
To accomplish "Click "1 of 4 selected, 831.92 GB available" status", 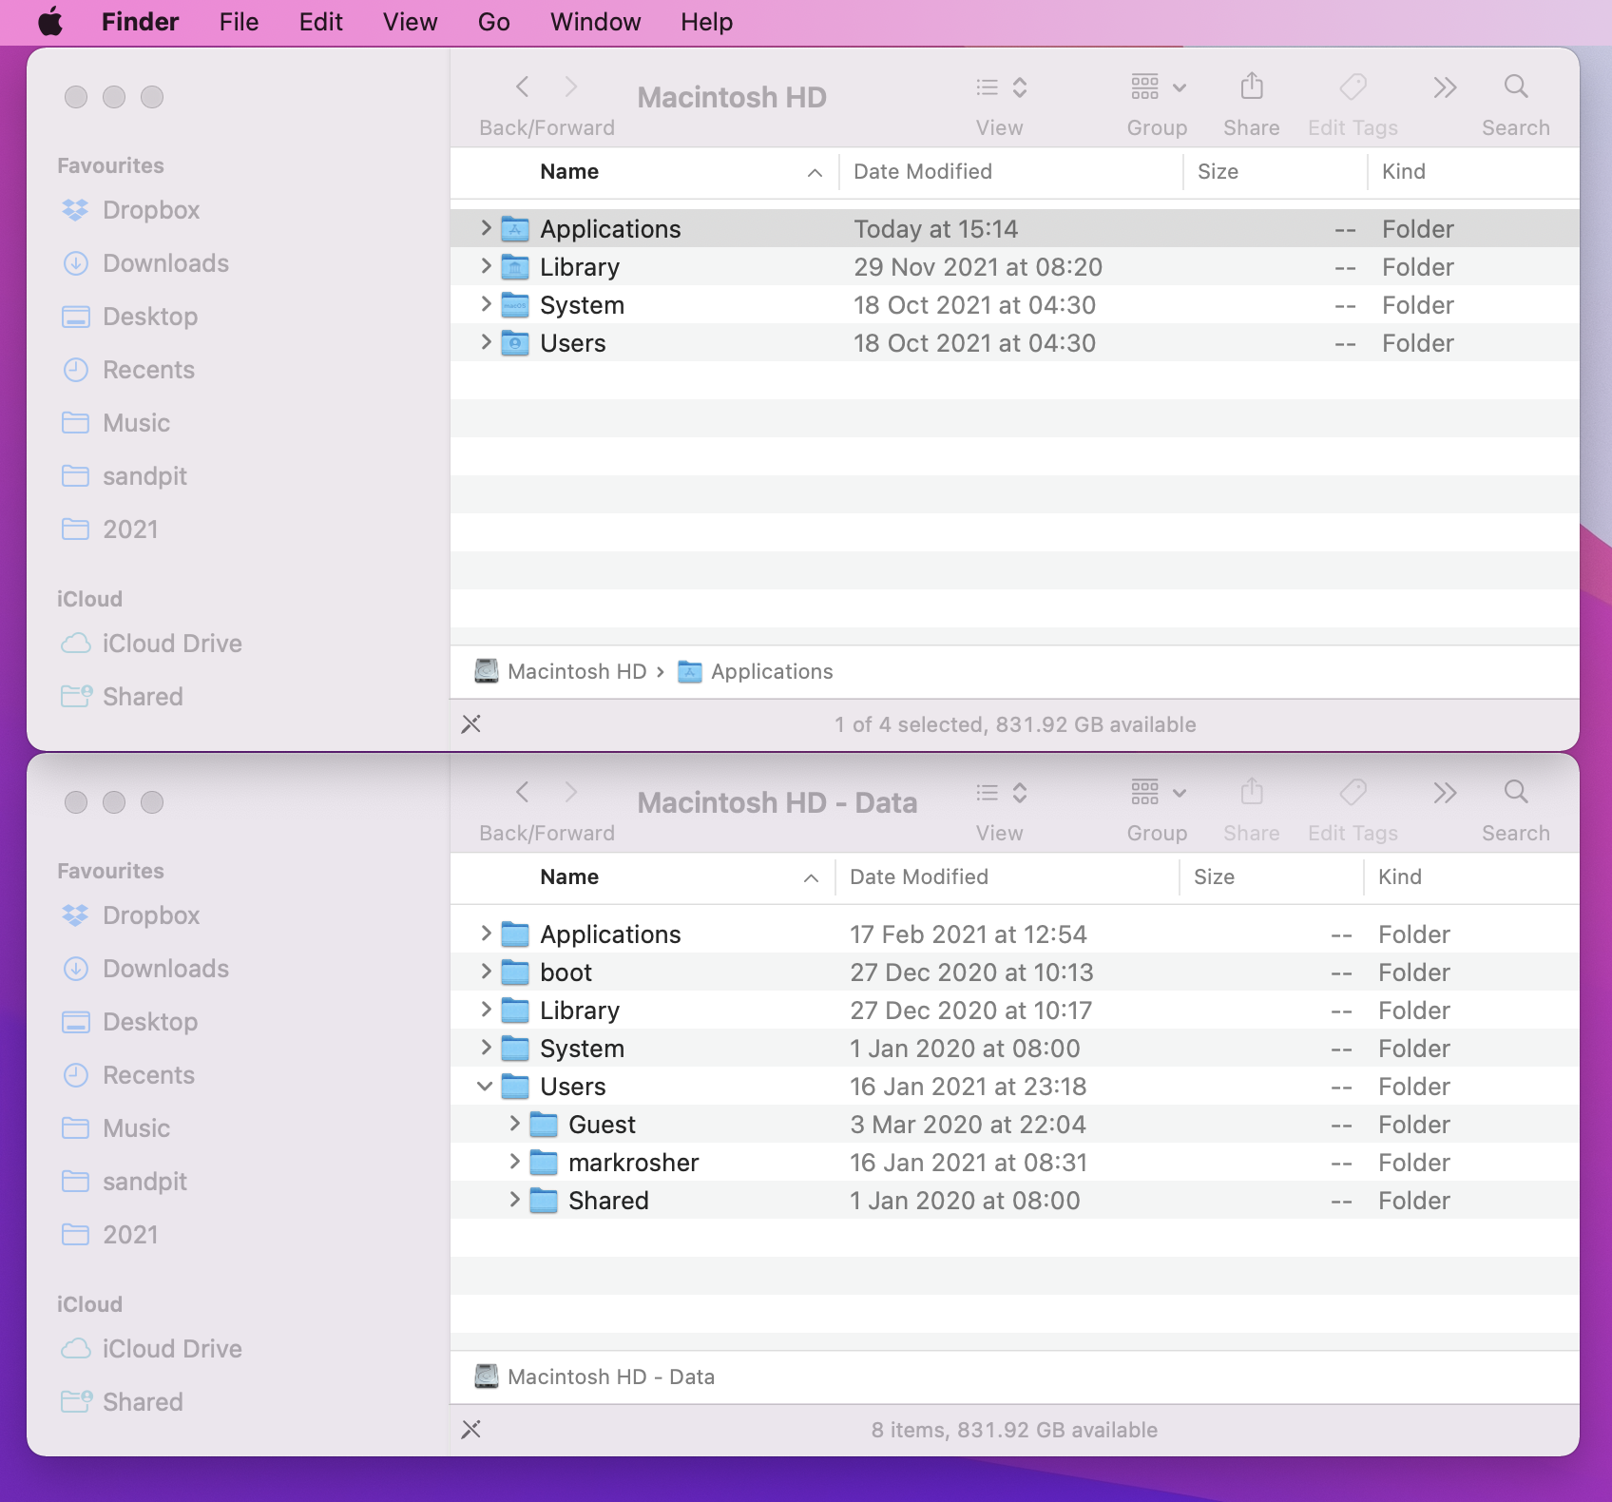I will coord(1015,724).
